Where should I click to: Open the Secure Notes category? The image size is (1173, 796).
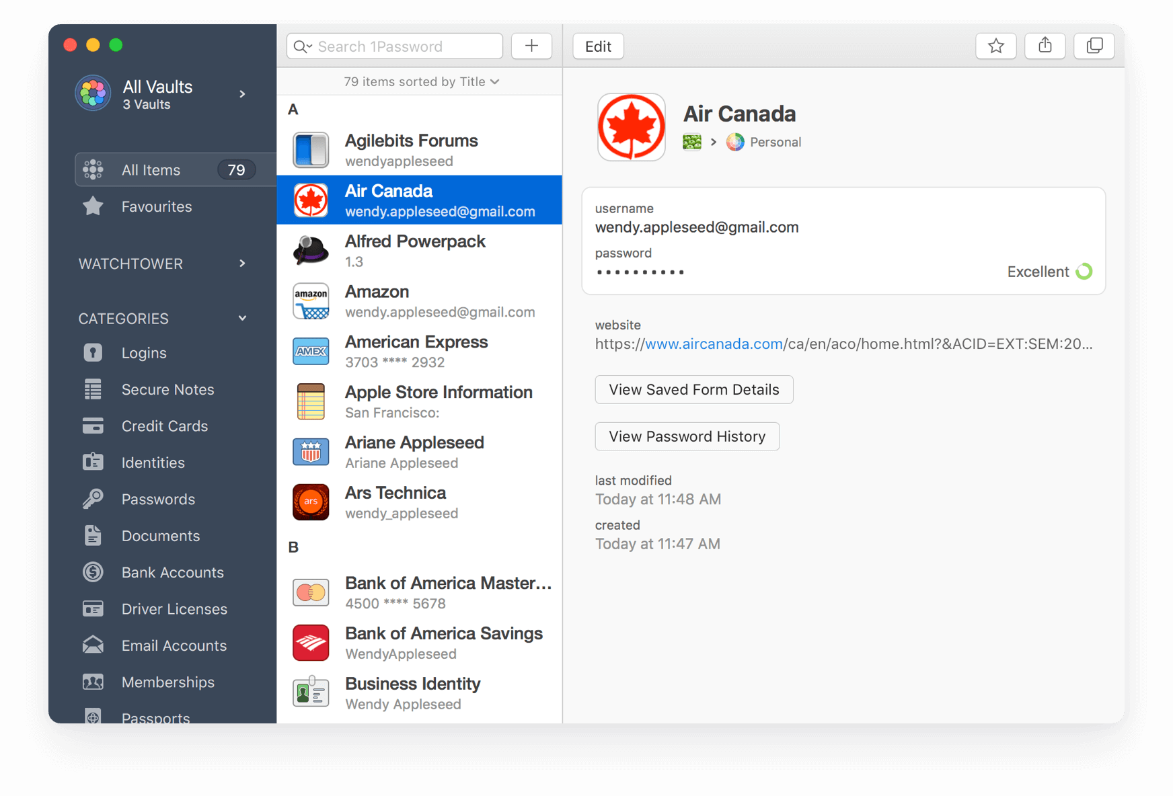pyautogui.click(x=167, y=389)
